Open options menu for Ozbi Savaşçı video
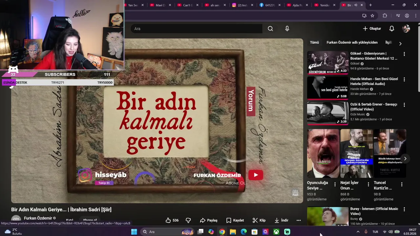Viewport: 420px width, 236px height. (404, 105)
